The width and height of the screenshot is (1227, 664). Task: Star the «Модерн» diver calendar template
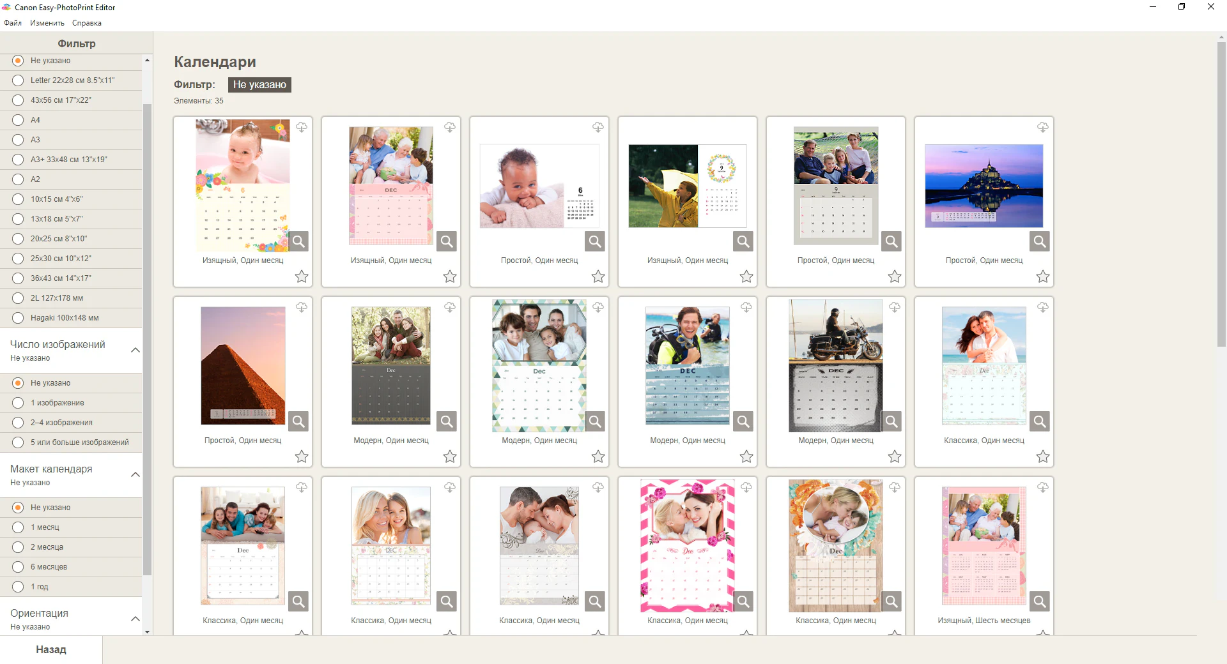click(746, 457)
